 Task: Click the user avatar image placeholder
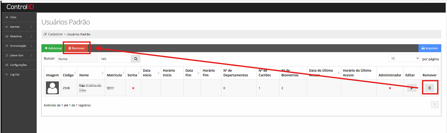[x=52, y=88]
